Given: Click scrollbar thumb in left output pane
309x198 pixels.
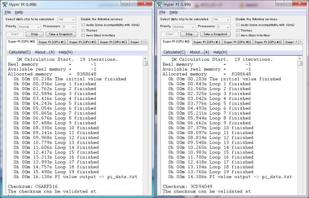Looking at the screenshot, I should pyautogui.click(x=145, y=63).
